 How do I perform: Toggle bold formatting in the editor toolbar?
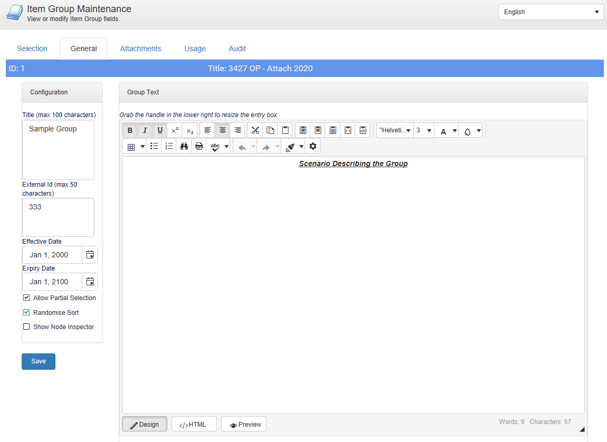coord(130,130)
